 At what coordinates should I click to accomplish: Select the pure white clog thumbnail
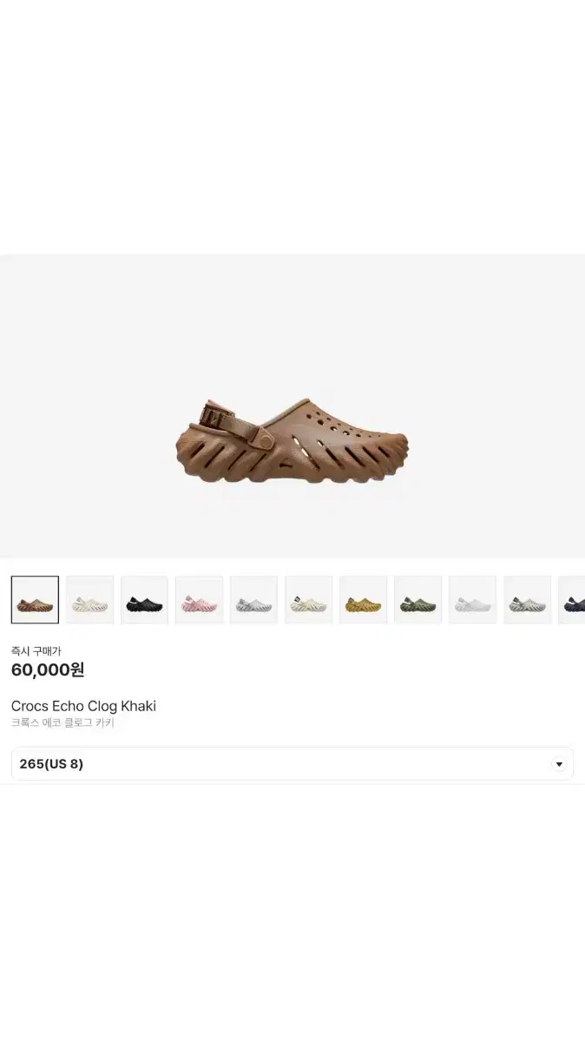click(x=472, y=600)
